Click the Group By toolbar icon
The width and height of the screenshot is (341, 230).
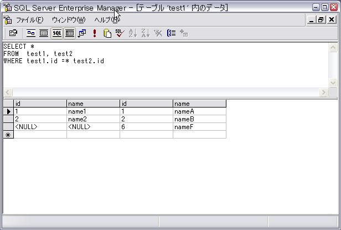click(171, 33)
